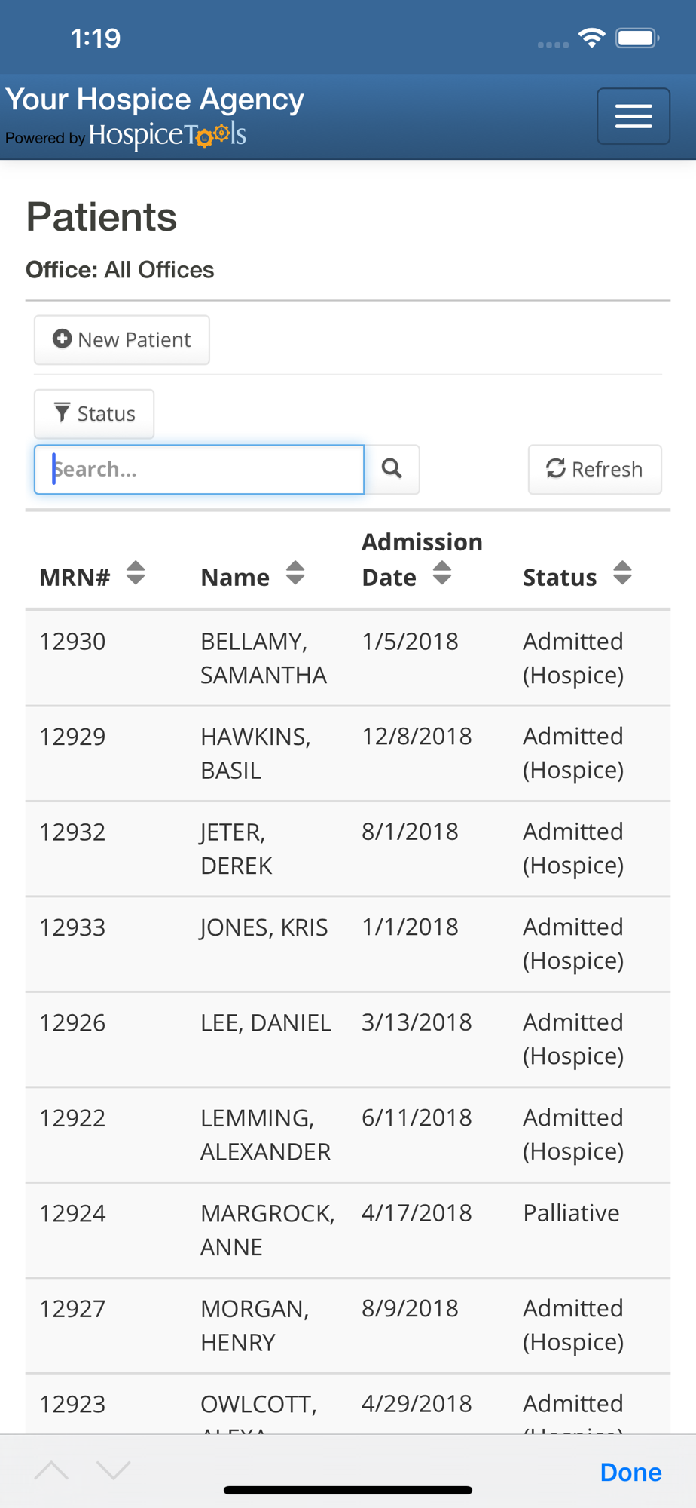The height and width of the screenshot is (1508, 696).
Task: Open MARGROCK, ANNE palliative patient row
Action: (348, 1230)
